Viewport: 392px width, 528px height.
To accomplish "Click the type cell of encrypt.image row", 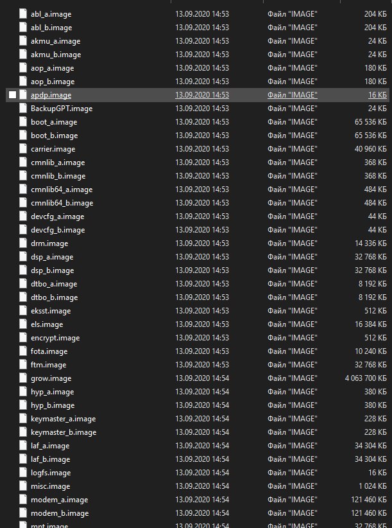I will (x=292, y=337).
